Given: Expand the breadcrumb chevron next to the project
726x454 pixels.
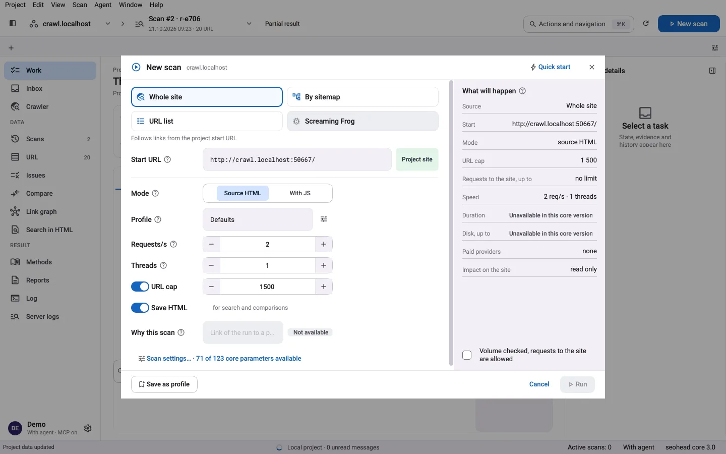Looking at the screenshot, I should (x=123, y=24).
